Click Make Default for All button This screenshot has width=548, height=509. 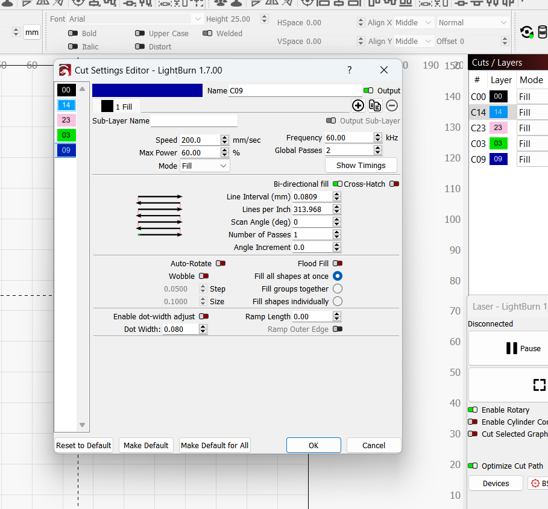click(x=215, y=446)
